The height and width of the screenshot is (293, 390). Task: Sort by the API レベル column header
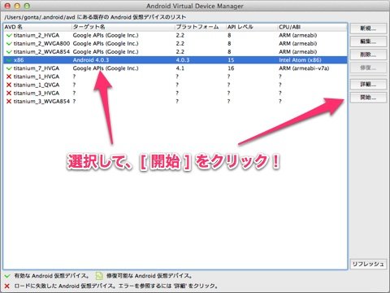252,27
